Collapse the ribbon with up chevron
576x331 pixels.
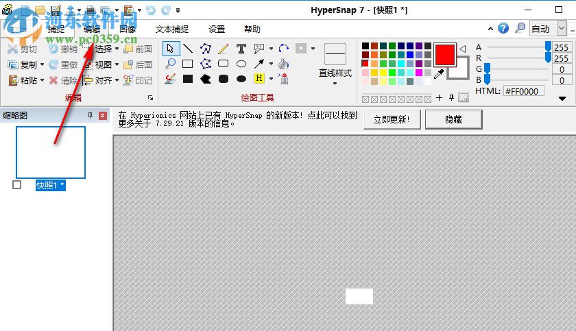point(490,28)
